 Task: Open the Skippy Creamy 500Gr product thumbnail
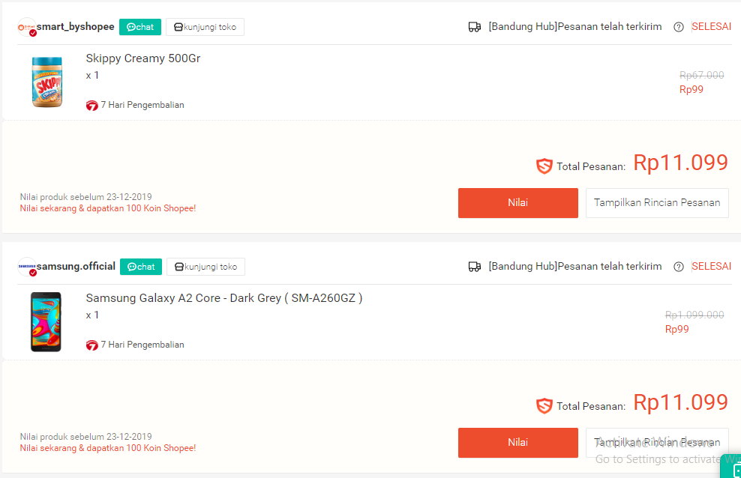point(46,82)
